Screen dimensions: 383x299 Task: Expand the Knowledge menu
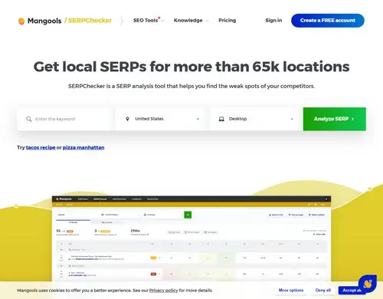coord(191,21)
